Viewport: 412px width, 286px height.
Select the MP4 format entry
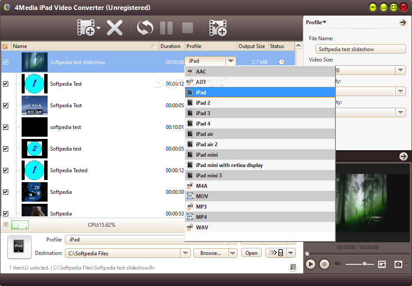(x=260, y=217)
